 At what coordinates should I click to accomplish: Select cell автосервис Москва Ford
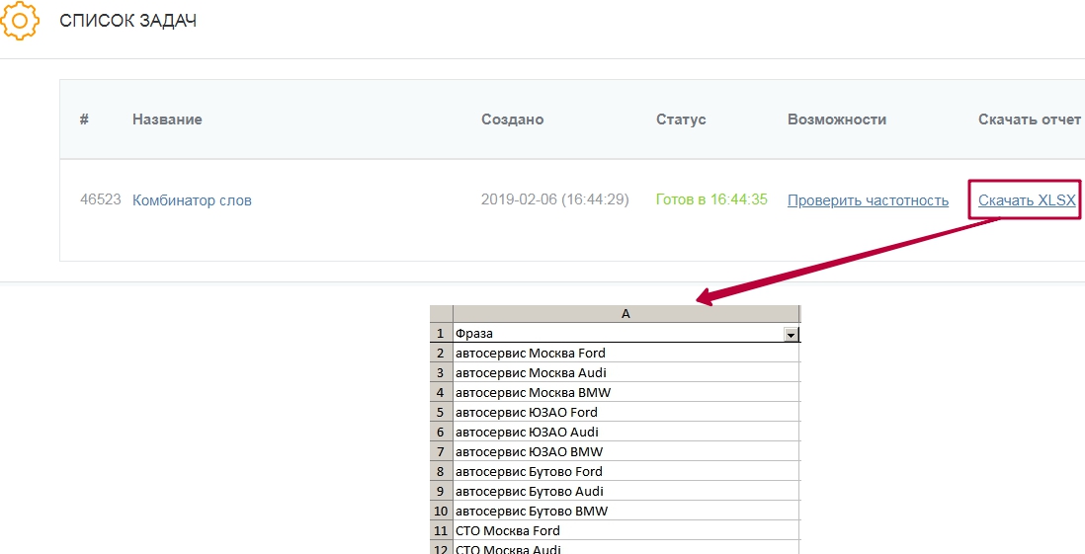coord(626,353)
